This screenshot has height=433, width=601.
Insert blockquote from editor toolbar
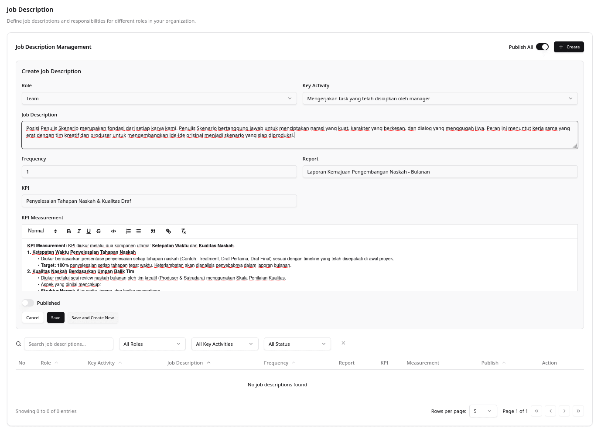(153, 231)
